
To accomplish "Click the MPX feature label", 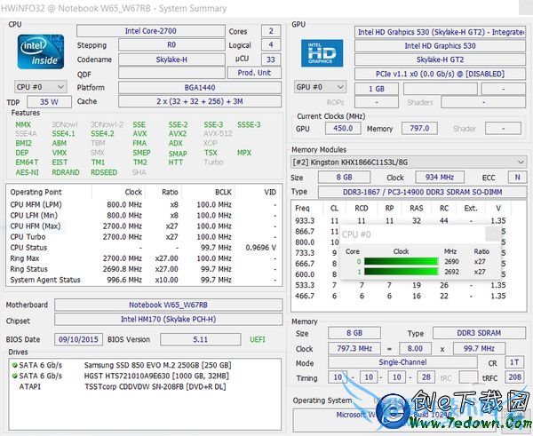I will [244, 153].
